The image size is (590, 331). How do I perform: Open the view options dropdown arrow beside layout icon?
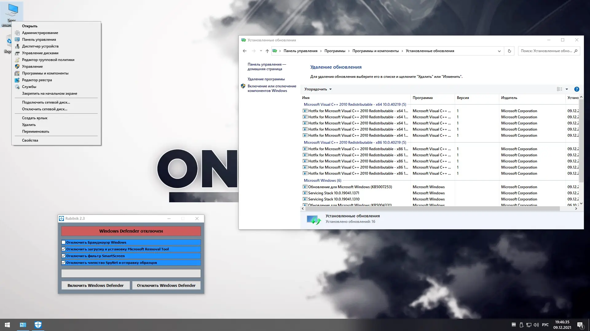pyautogui.click(x=567, y=89)
